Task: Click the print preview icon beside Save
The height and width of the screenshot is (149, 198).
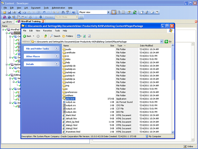Action: (14, 12)
